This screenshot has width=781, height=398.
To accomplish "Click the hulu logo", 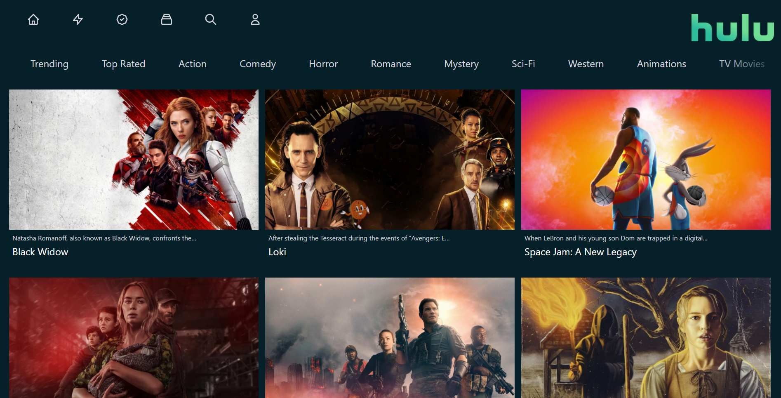I will coord(733,28).
